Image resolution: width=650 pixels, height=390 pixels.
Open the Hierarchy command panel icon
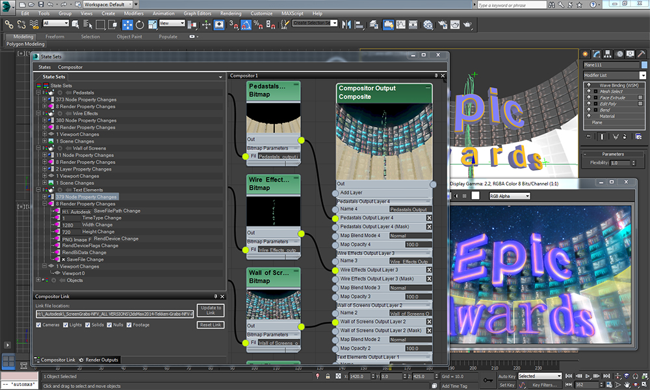(x=607, y=54)
